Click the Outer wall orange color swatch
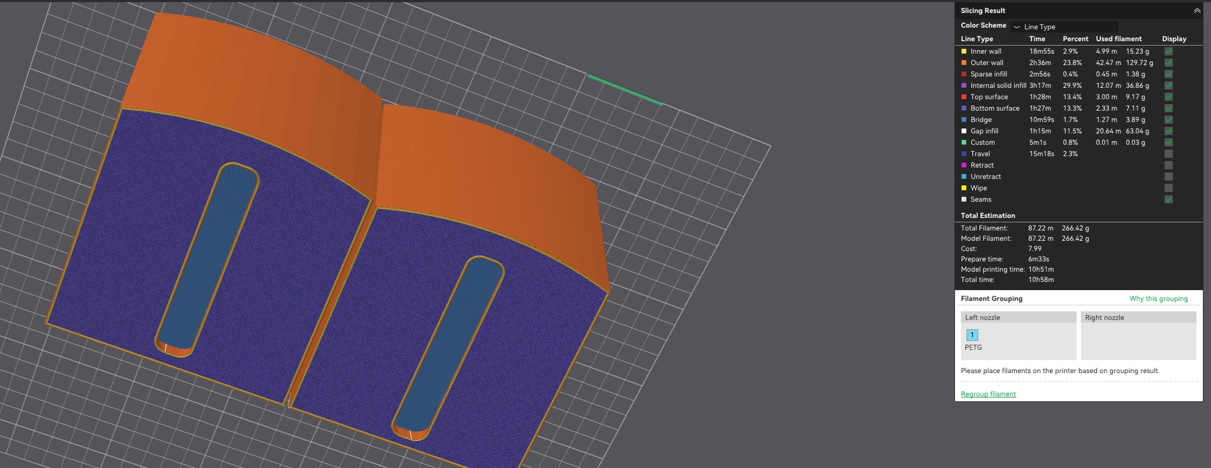Screen dimensions: 1211x468 click(x=964, y=63)
